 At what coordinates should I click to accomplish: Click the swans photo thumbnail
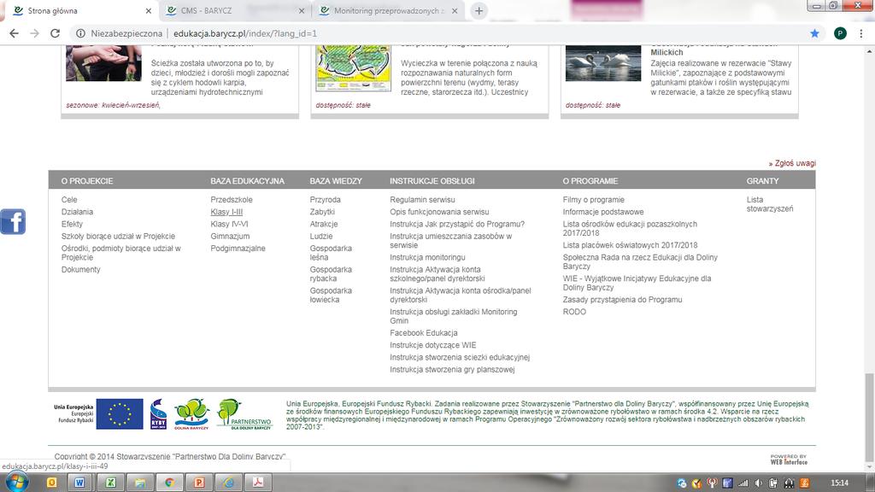tap(603, 63)
